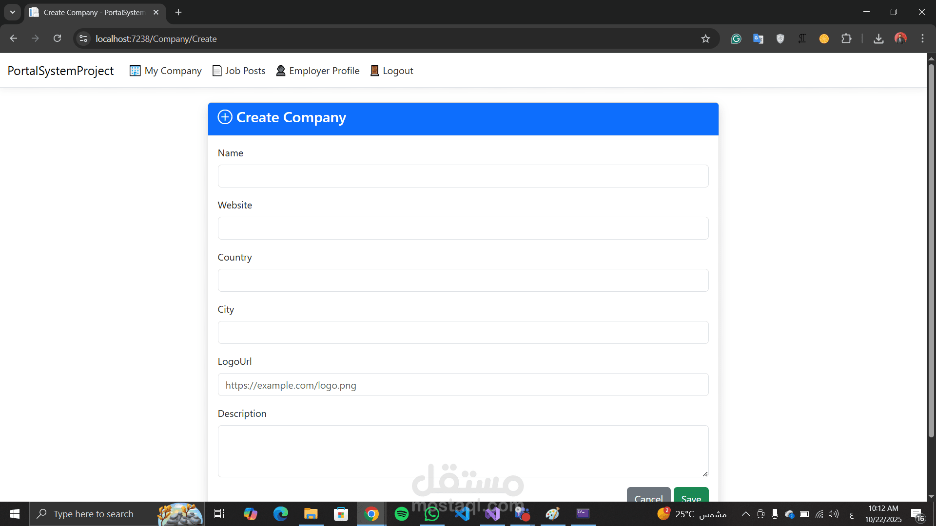Open Chrome downloads icon
936x526 pixels.
(x=878, y=38)
